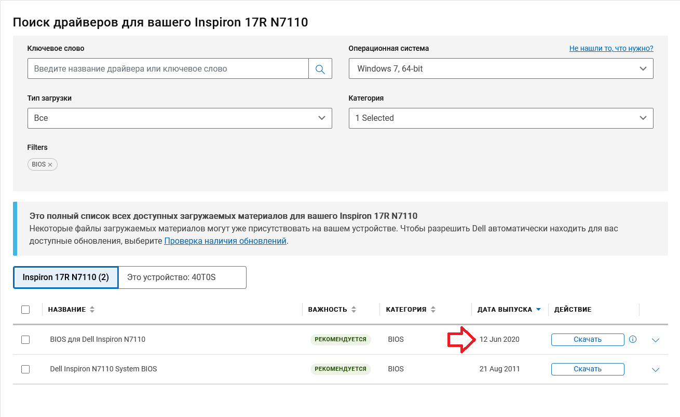This screenshot has height=417, width=680.
Task: Expand details for the 21 Aug 2011 BIOS row
Action: [655, 370]
